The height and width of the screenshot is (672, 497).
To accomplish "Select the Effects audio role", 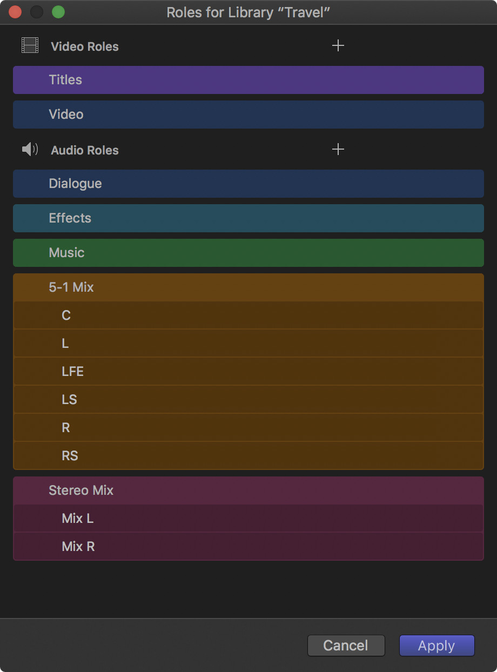I will click(249, 218).
